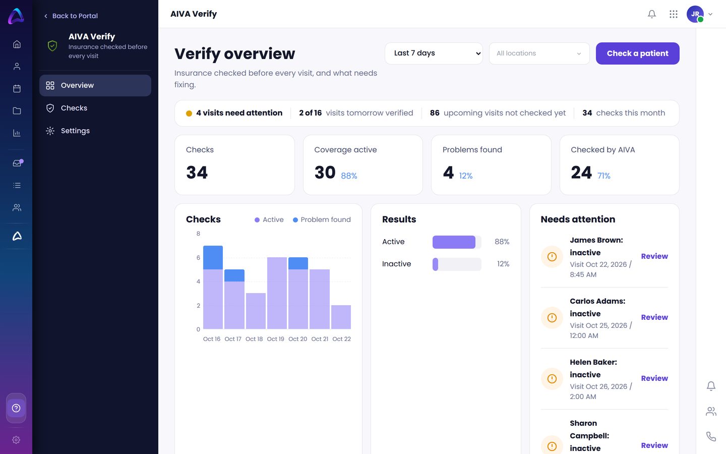726x454 pixels.
Task: Click the alert icon next to James Brown
Action: click(x=552, y=257)
